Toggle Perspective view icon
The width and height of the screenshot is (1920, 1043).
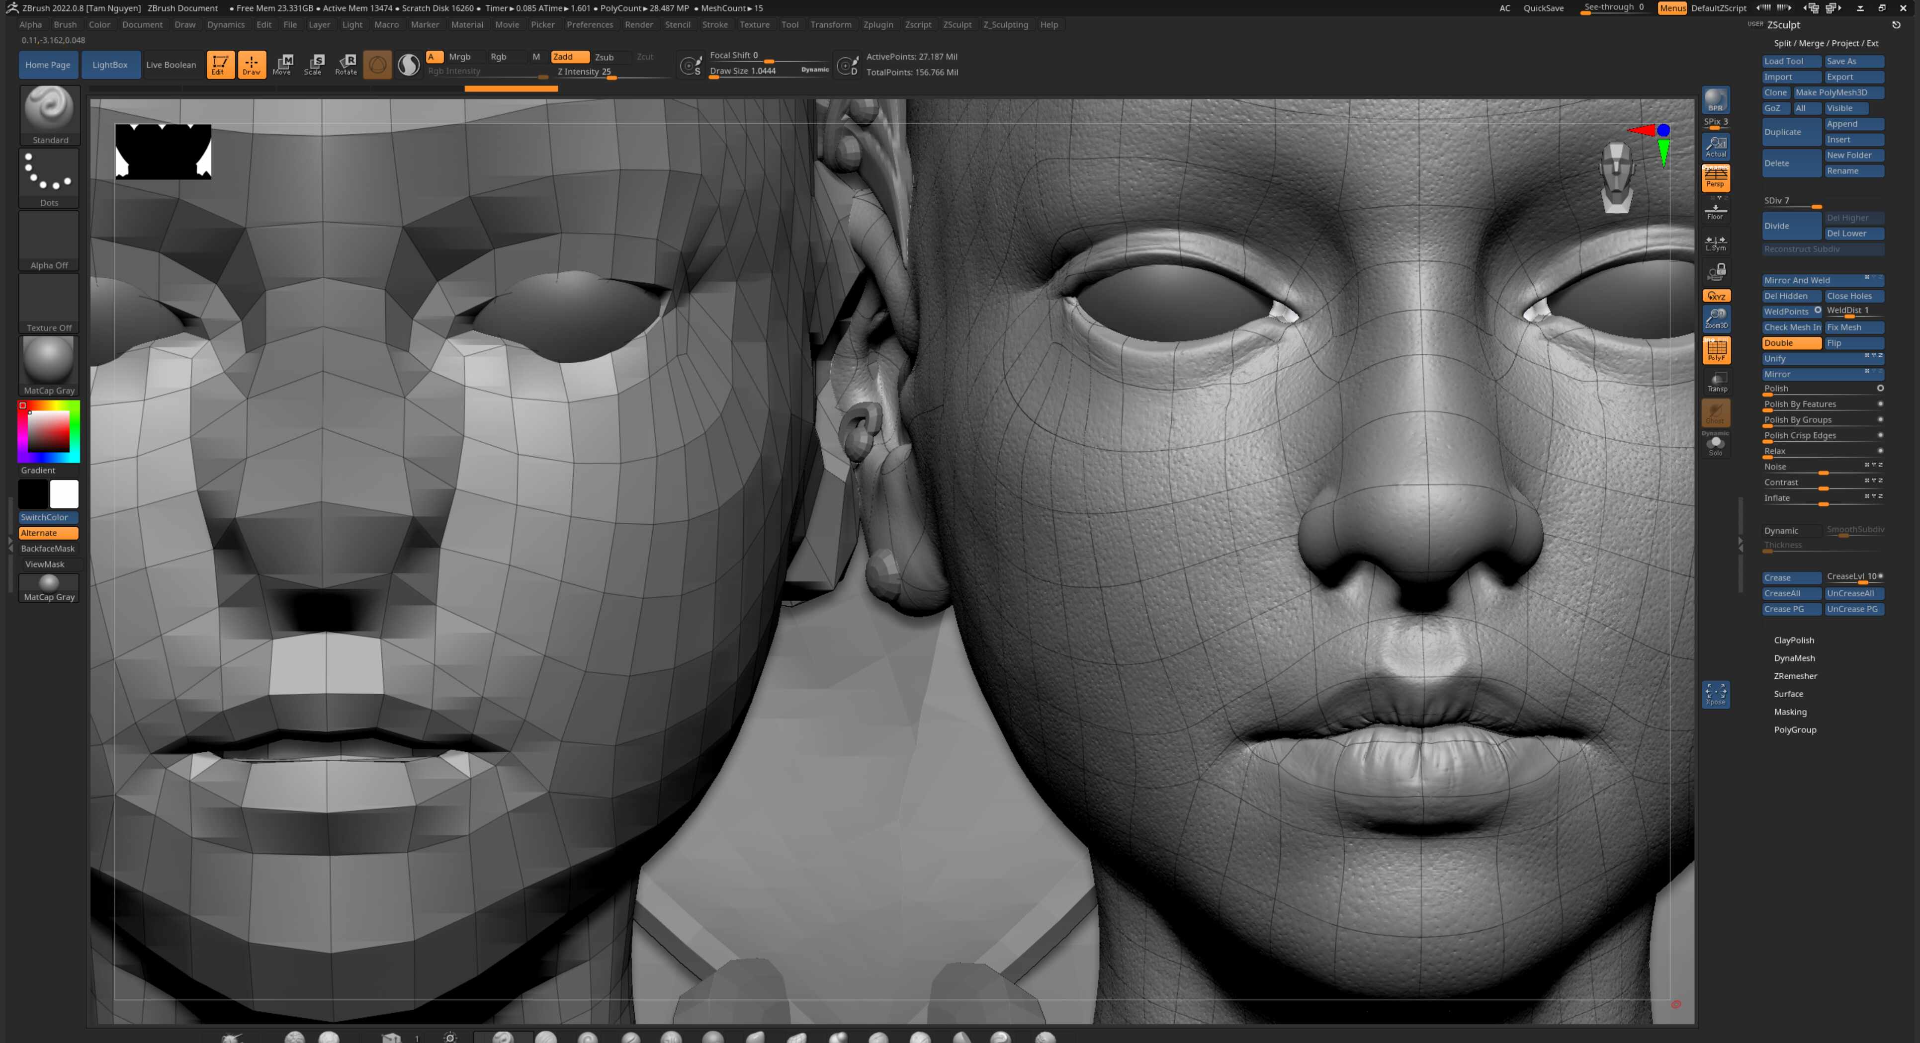click(1715, 178)
